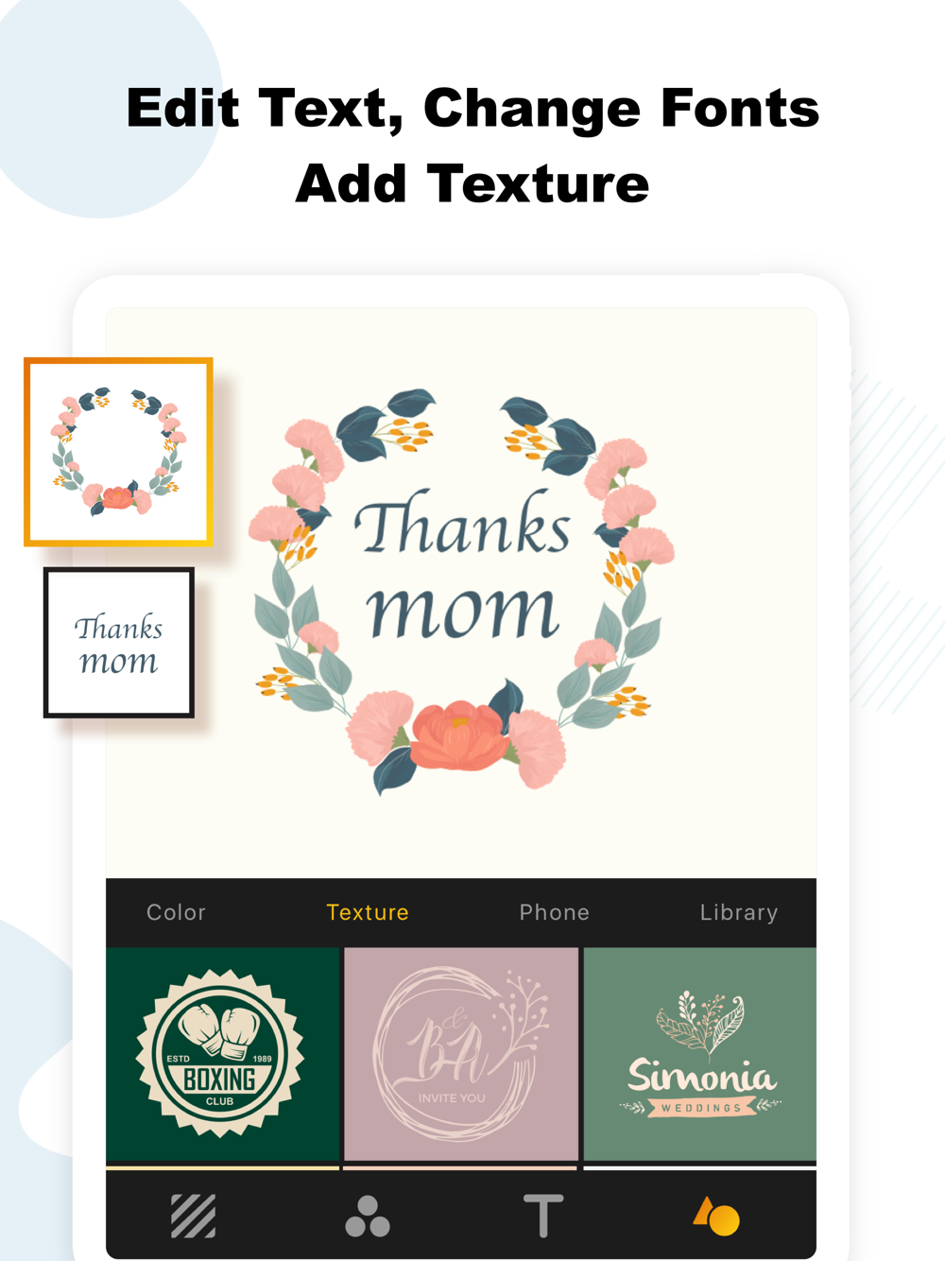Switch to the Texture tab
The image size is (945, 1261).
click(368, 912)
